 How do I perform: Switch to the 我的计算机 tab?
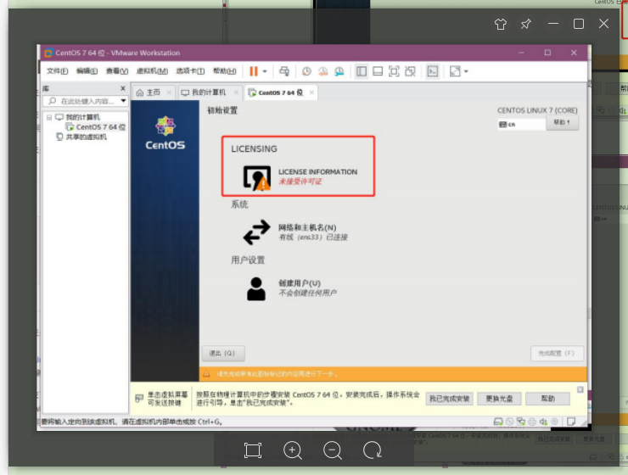(204, 92)
